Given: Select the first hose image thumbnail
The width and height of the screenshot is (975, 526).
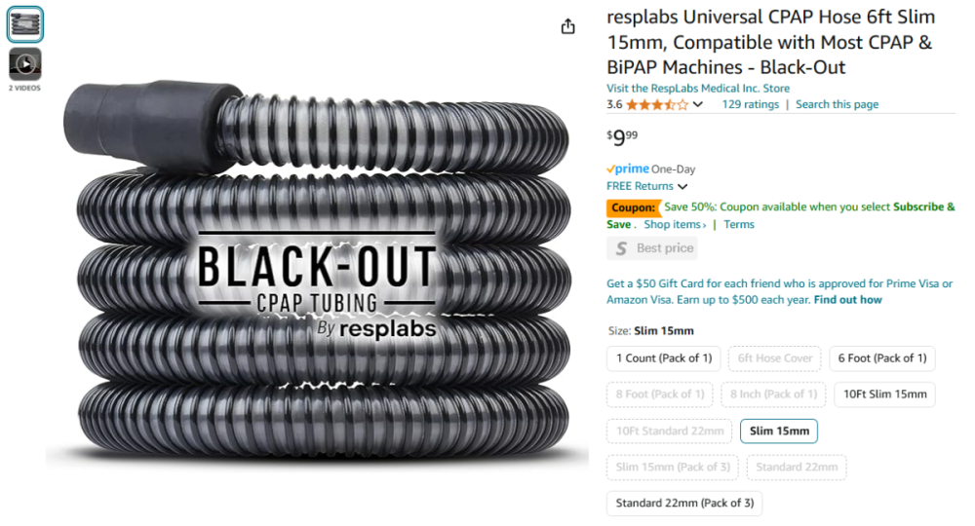Looking at the screenshot, I should click(25, 24).
